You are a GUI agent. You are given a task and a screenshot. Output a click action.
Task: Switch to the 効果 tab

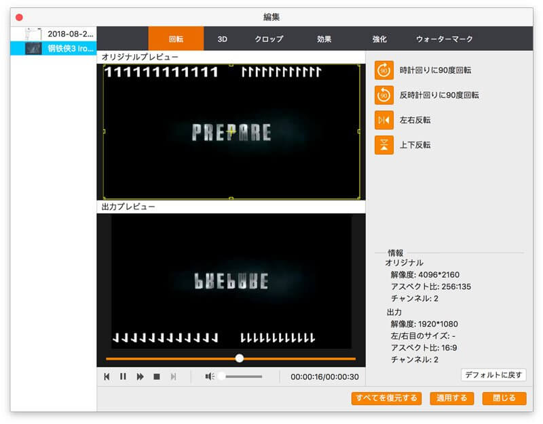point(324,39)
